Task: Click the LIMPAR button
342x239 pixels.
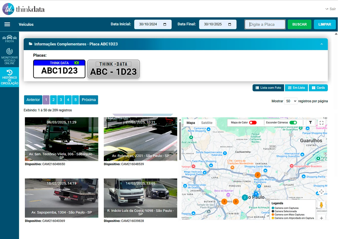Action: point(325,24)
